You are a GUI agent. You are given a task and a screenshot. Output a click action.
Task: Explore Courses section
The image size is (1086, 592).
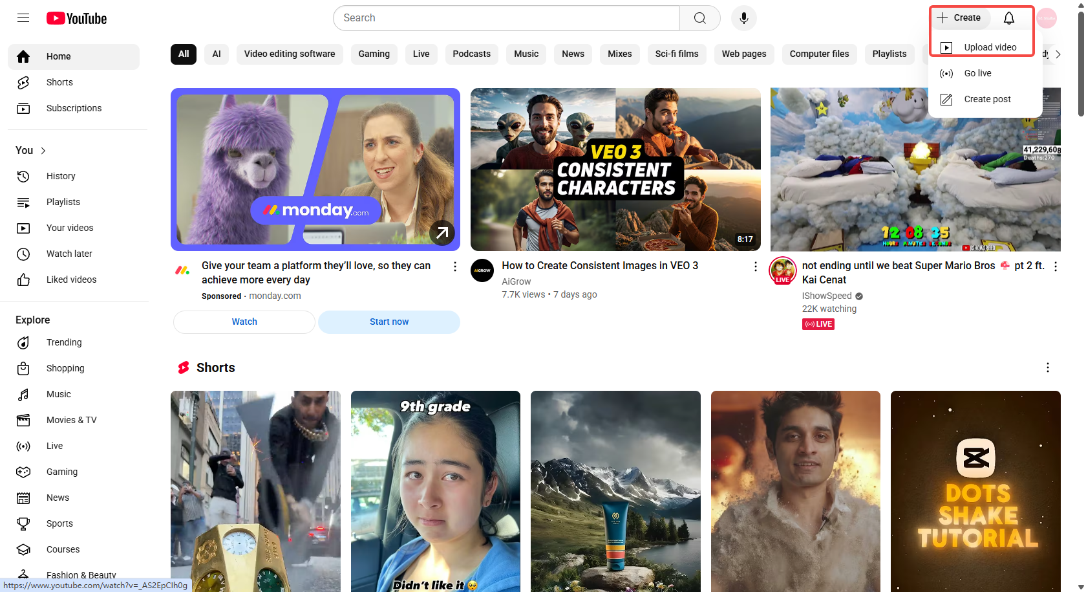pos(74,549)
